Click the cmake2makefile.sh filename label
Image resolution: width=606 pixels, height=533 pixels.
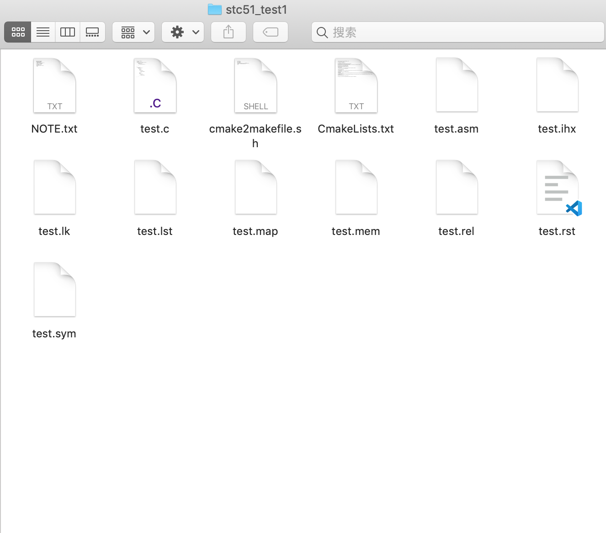(255, 136)
